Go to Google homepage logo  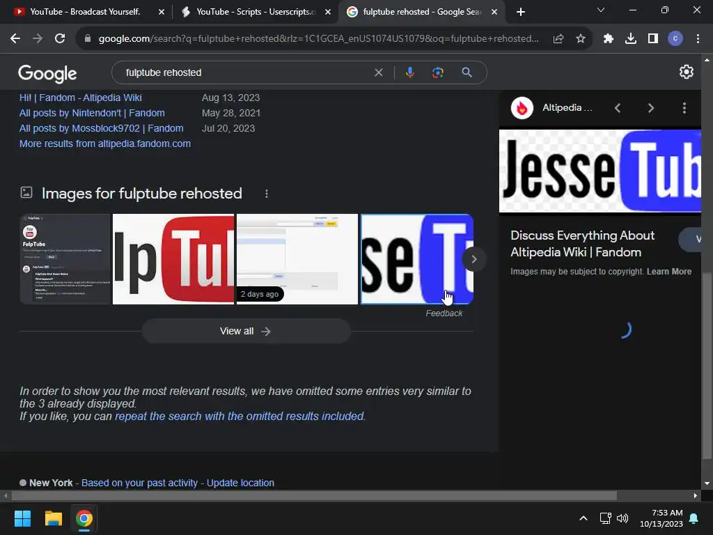pyautogui.click(x=47, y=74)
